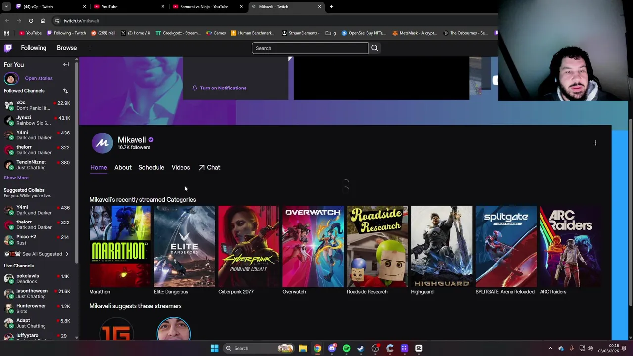Open Spotify from the taskbar
Image resolution: width=633 pixels, height=356 pixels.
(346, 348)
